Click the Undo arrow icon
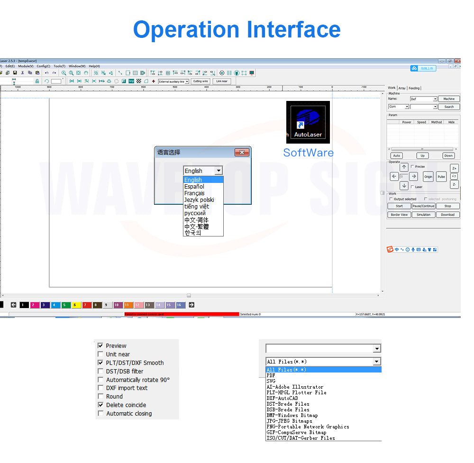 tap(46, 73)
